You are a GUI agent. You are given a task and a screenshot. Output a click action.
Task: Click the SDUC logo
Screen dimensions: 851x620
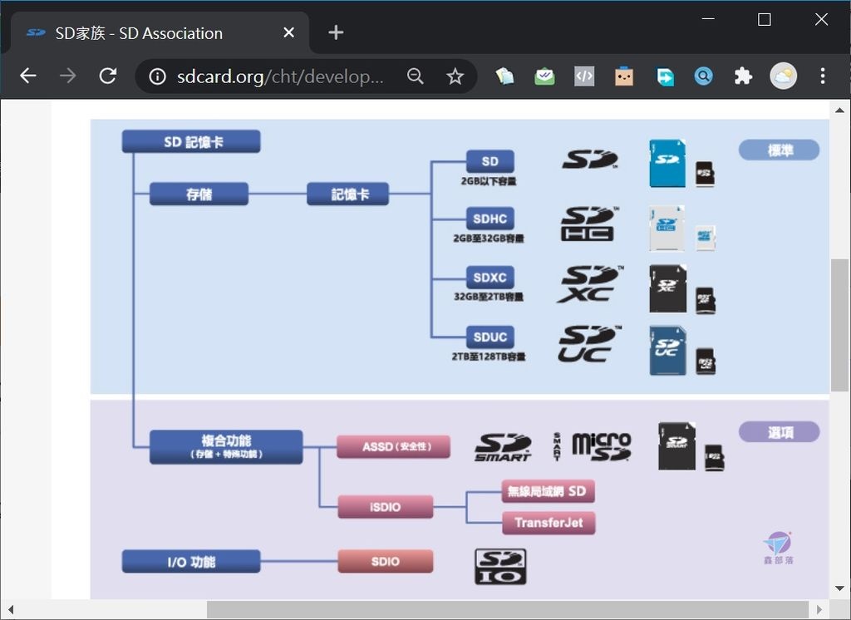[589, 344]
